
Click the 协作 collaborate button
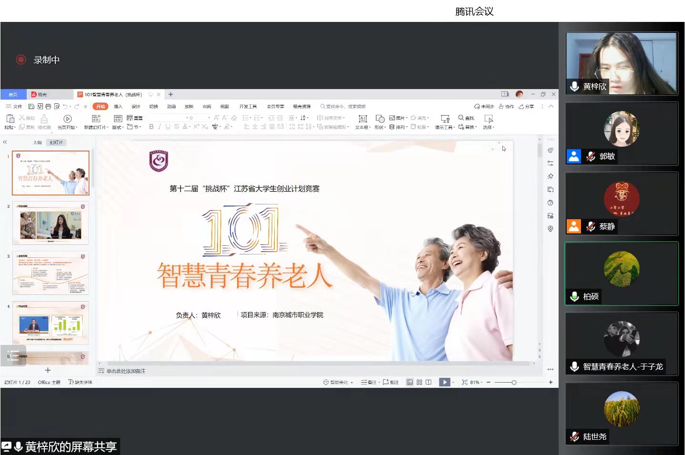[507, 107]
